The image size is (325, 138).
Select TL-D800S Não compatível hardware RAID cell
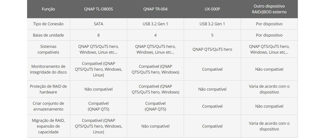pos(98,89)
